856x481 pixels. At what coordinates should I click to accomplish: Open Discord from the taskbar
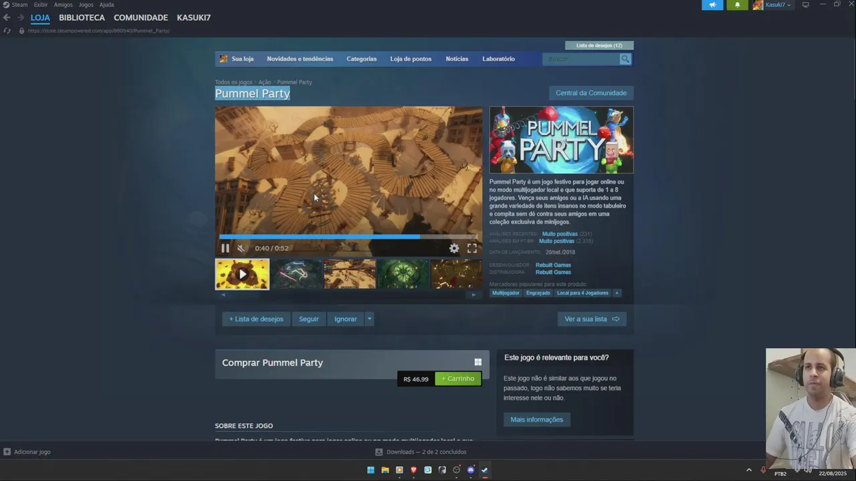(471, 470)
